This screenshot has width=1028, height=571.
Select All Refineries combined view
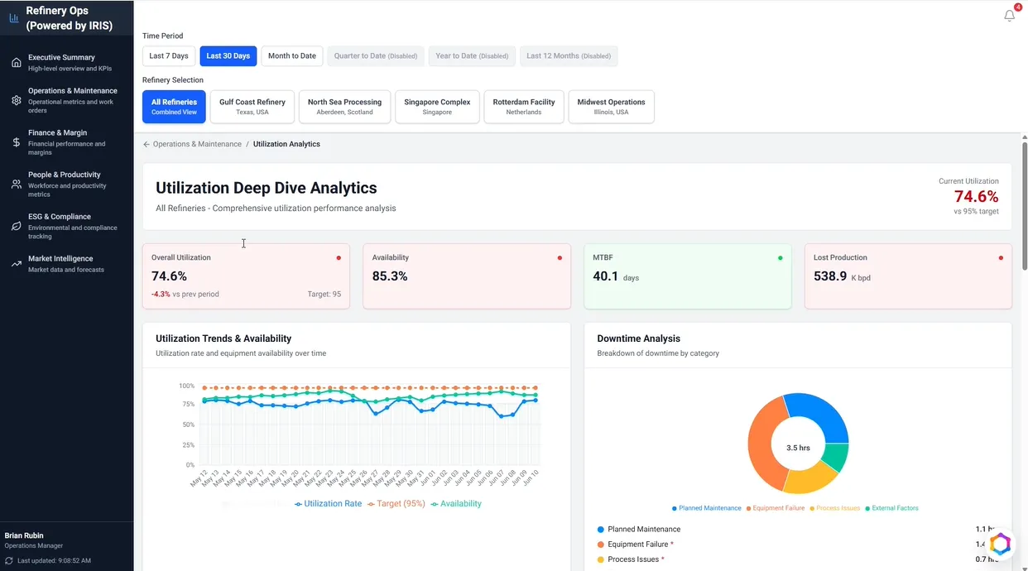tap(174, 107)
